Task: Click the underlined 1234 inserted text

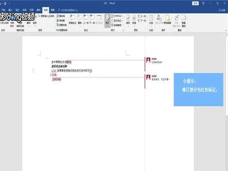Action: point(54,71)
